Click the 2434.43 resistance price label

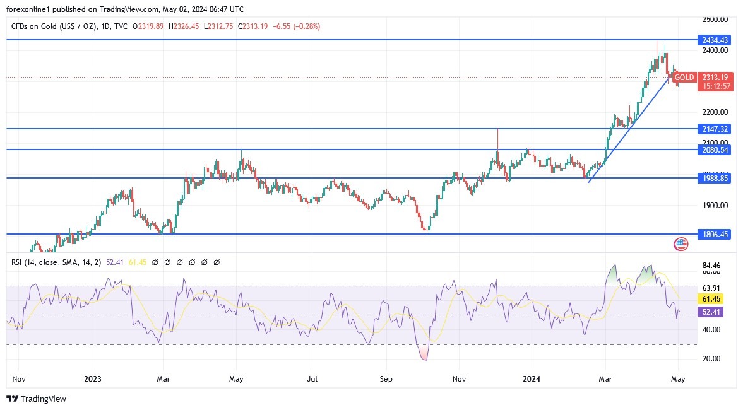click(715, 40)
